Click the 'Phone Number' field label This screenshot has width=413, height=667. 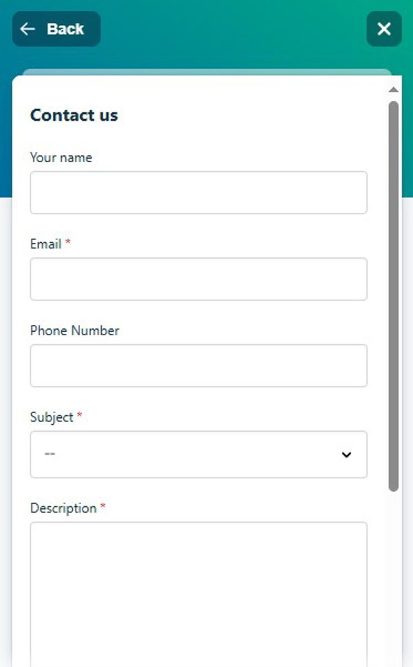tap(75, 330)
